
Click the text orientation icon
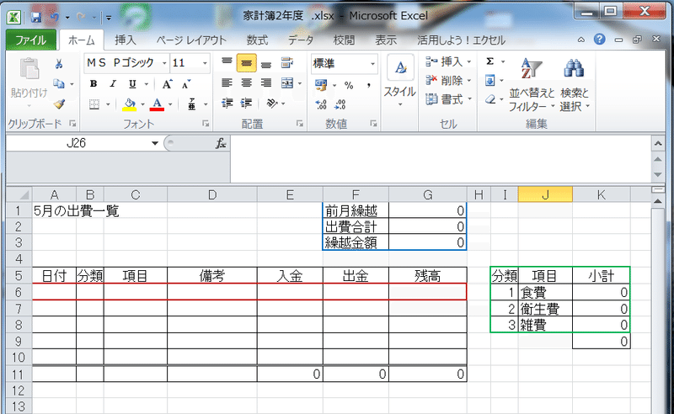tap(271, 103)
